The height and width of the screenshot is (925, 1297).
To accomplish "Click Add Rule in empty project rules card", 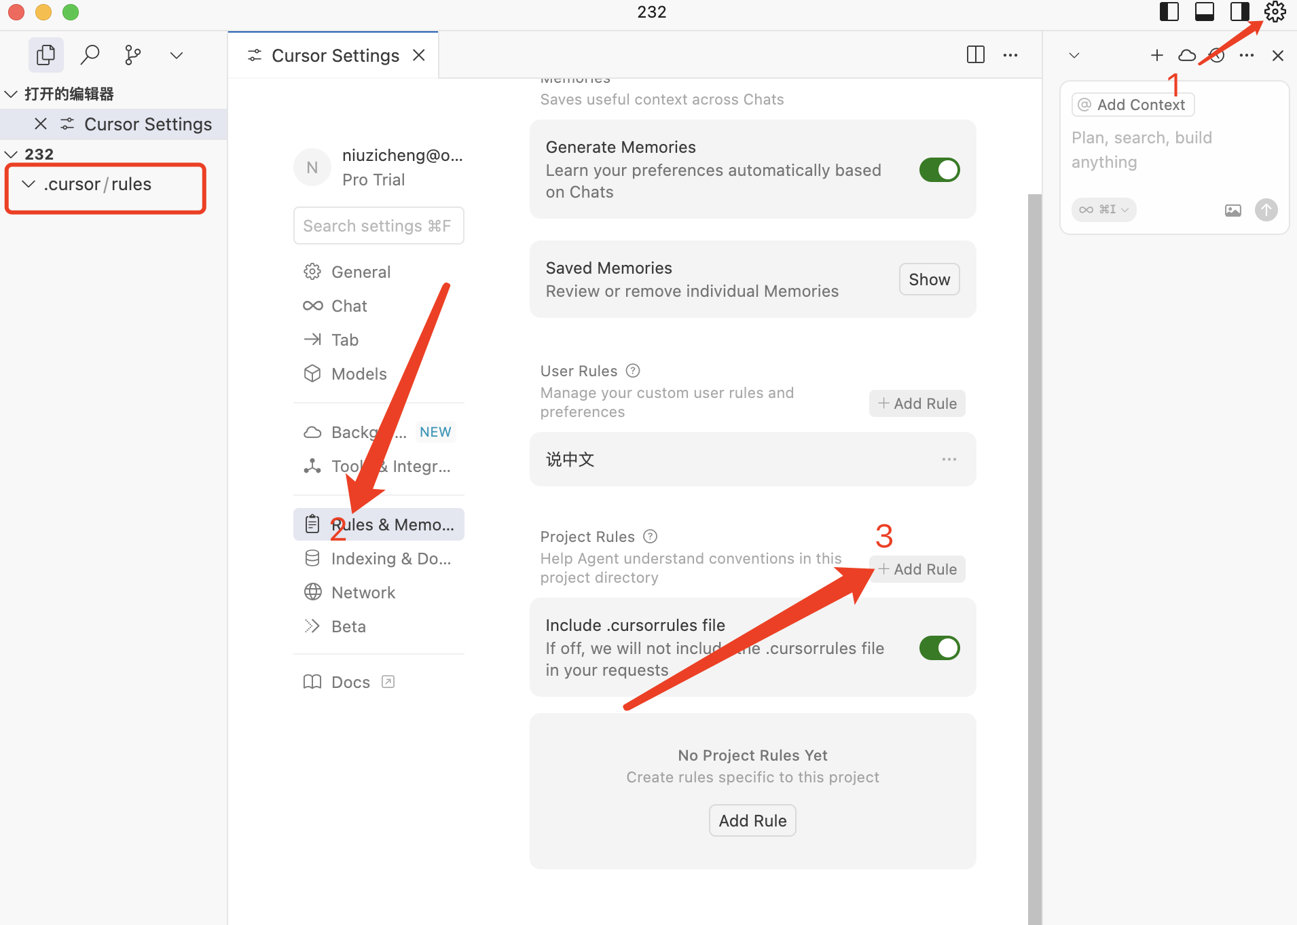I will 752,820.
